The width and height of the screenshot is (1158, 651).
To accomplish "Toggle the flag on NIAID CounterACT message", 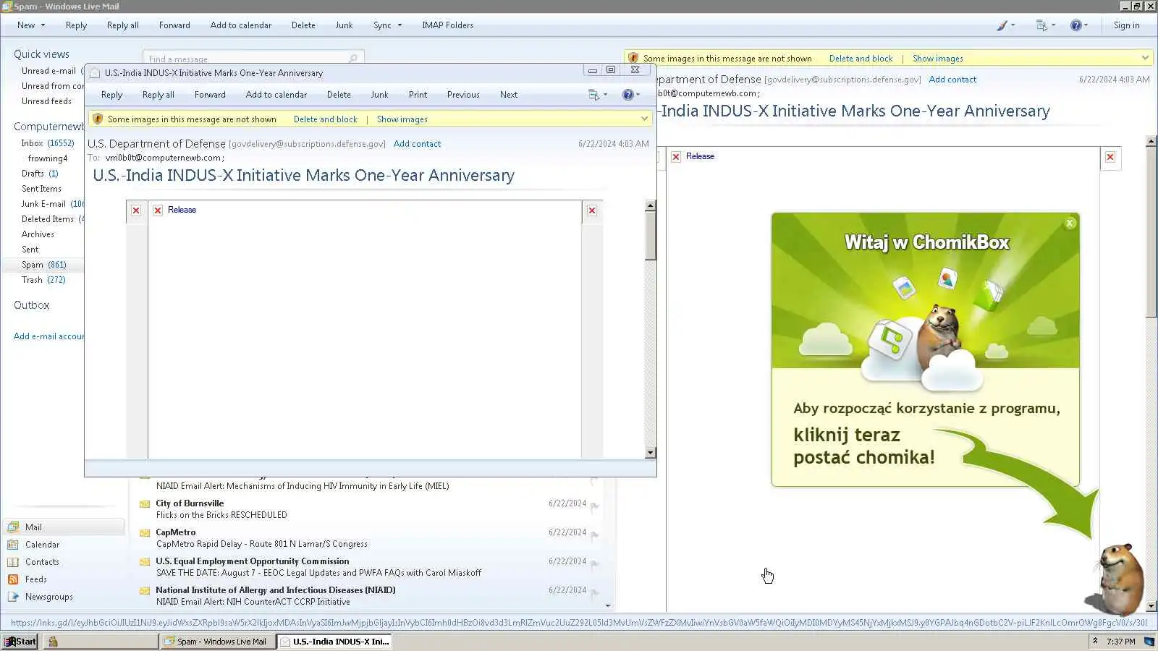I will pos(595,594).
